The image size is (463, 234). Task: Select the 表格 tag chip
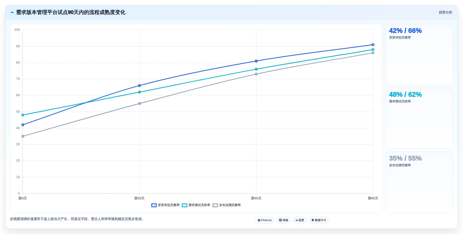[x=284, y=220]
